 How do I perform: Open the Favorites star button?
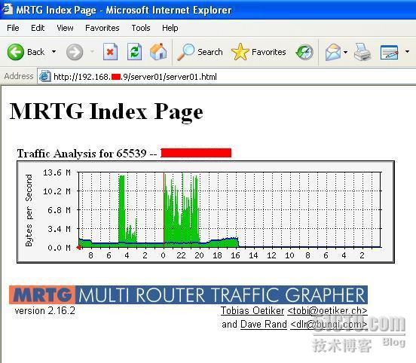click(x=258, y=52)
